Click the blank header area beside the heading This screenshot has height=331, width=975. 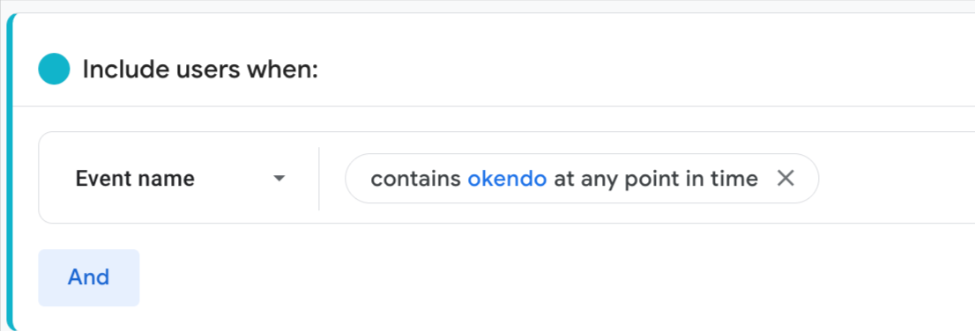coord(647,69)
